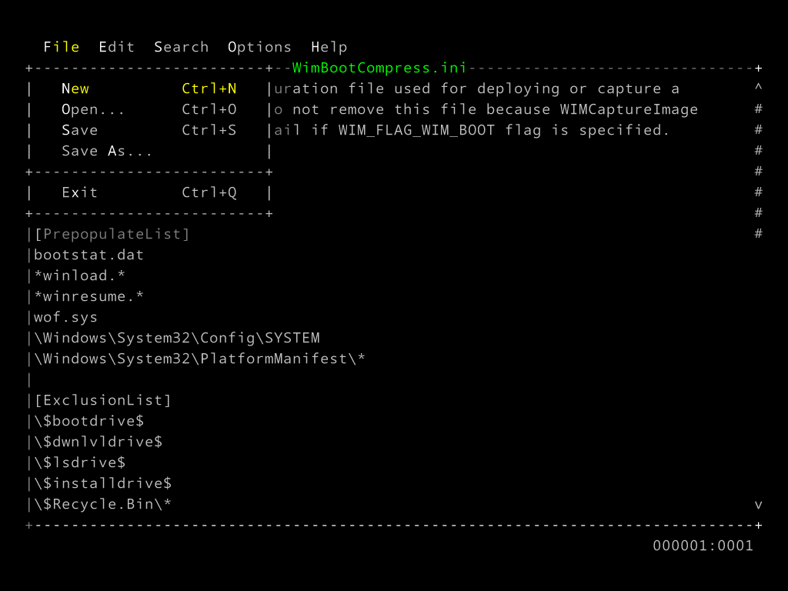Open the File menu

coord(61,47)
